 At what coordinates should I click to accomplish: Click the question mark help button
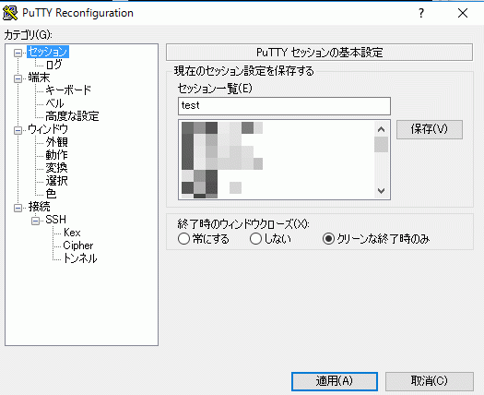[x=421, y=13]
